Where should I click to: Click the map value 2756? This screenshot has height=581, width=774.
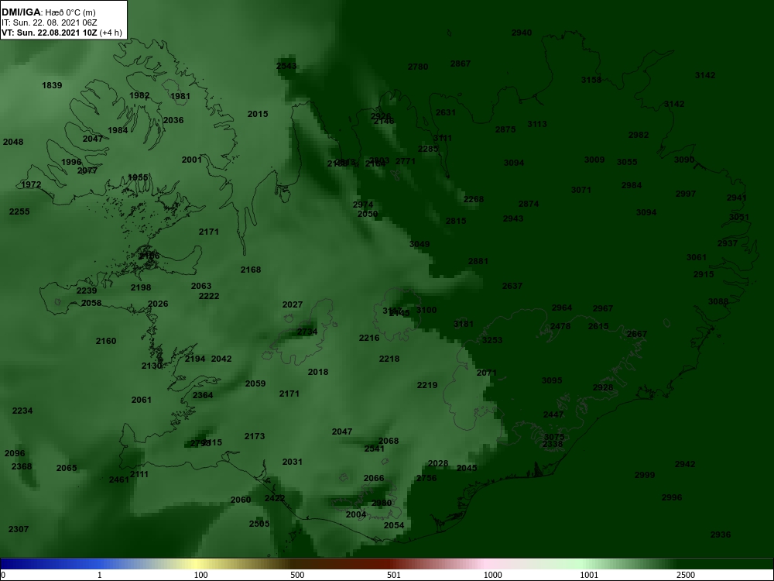426,478
